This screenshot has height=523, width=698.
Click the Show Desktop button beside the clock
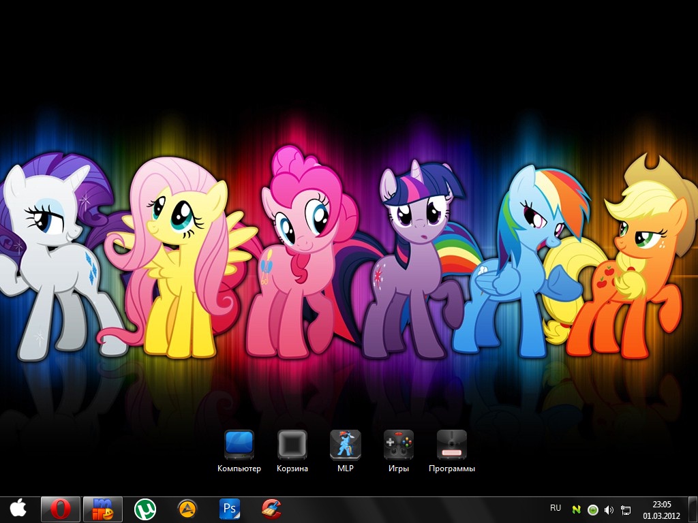click(693, 509)
